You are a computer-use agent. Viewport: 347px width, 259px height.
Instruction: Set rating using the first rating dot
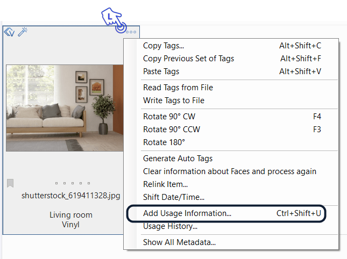[x=56, y=183]
